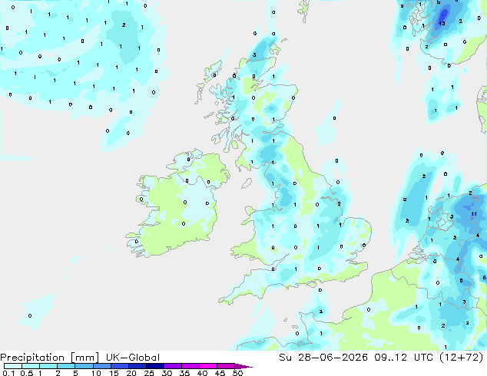Screen dimensions: 487x376
Task: Click the '(12+72)' forecast offset text
Action: 462,358
